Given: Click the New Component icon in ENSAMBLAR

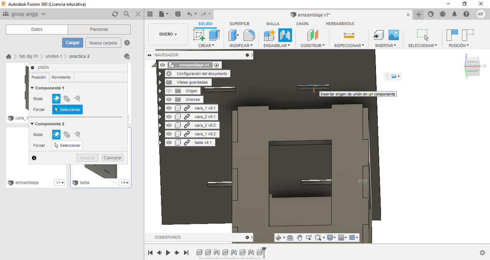Looking at the screenshot, I should (x=269, y=35).
